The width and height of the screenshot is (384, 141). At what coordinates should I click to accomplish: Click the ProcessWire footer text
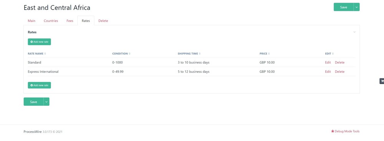(x=33, y=132)
